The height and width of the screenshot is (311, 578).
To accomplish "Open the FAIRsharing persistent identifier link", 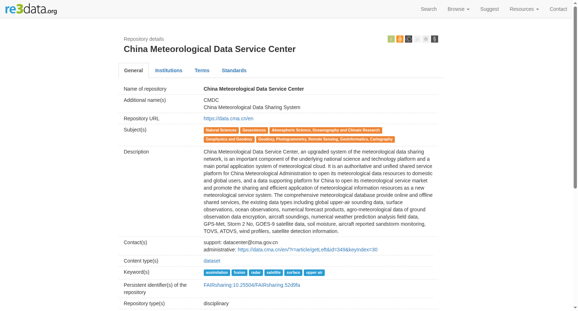I will 252,285.
